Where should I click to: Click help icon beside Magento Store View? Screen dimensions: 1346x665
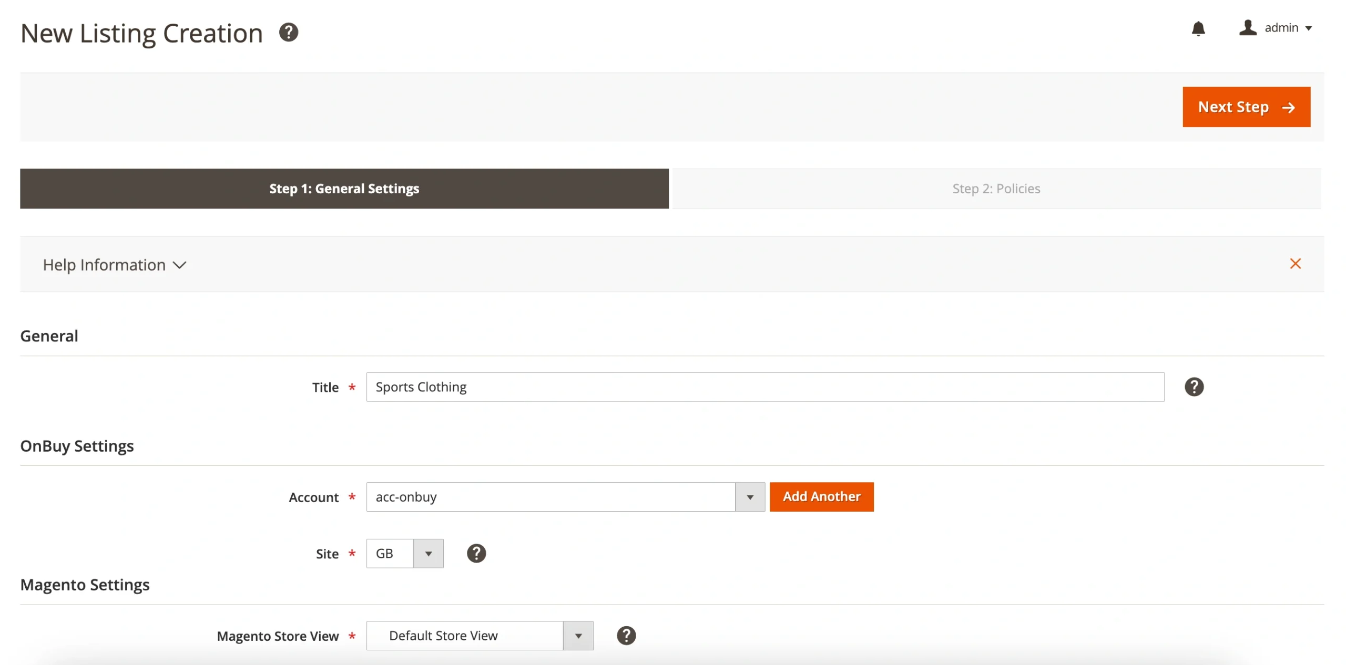626,636
